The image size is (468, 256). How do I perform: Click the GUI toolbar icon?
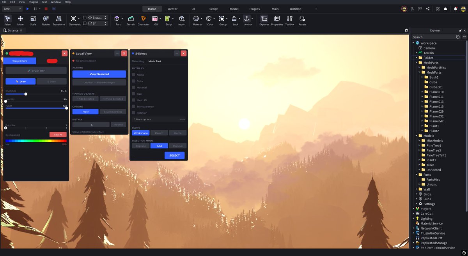tap(155, 18)
